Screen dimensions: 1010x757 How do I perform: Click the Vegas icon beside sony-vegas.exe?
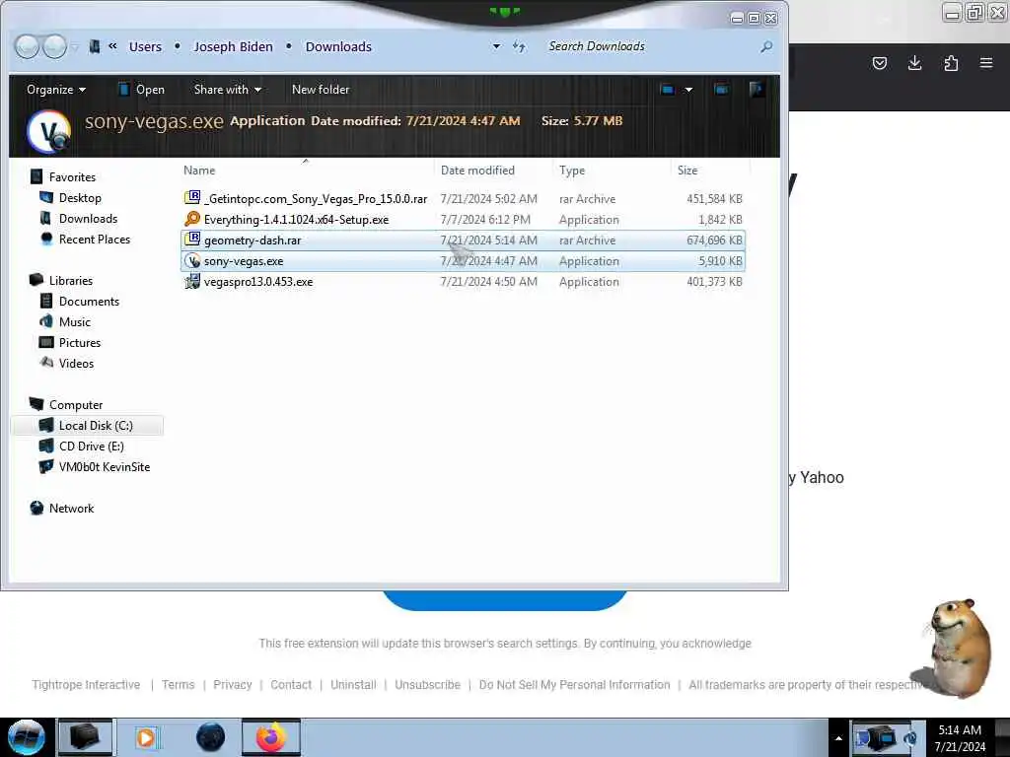(x=192, y=260)
